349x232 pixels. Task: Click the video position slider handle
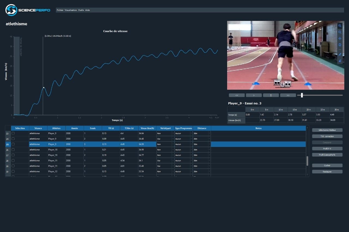[302, 95]
